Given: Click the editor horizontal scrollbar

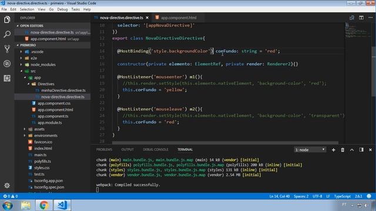Looking at the screenshot, I should pos(226,143).
